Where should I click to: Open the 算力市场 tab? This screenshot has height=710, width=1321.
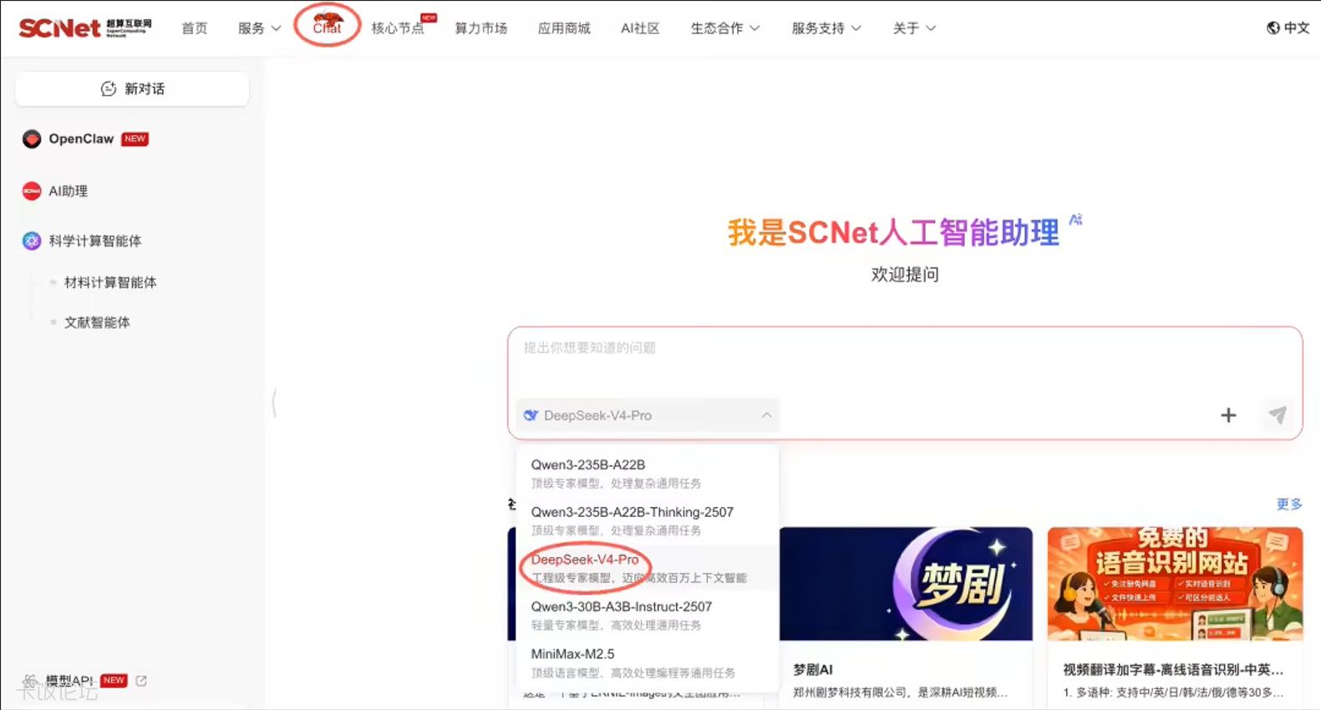coord(480,28)
